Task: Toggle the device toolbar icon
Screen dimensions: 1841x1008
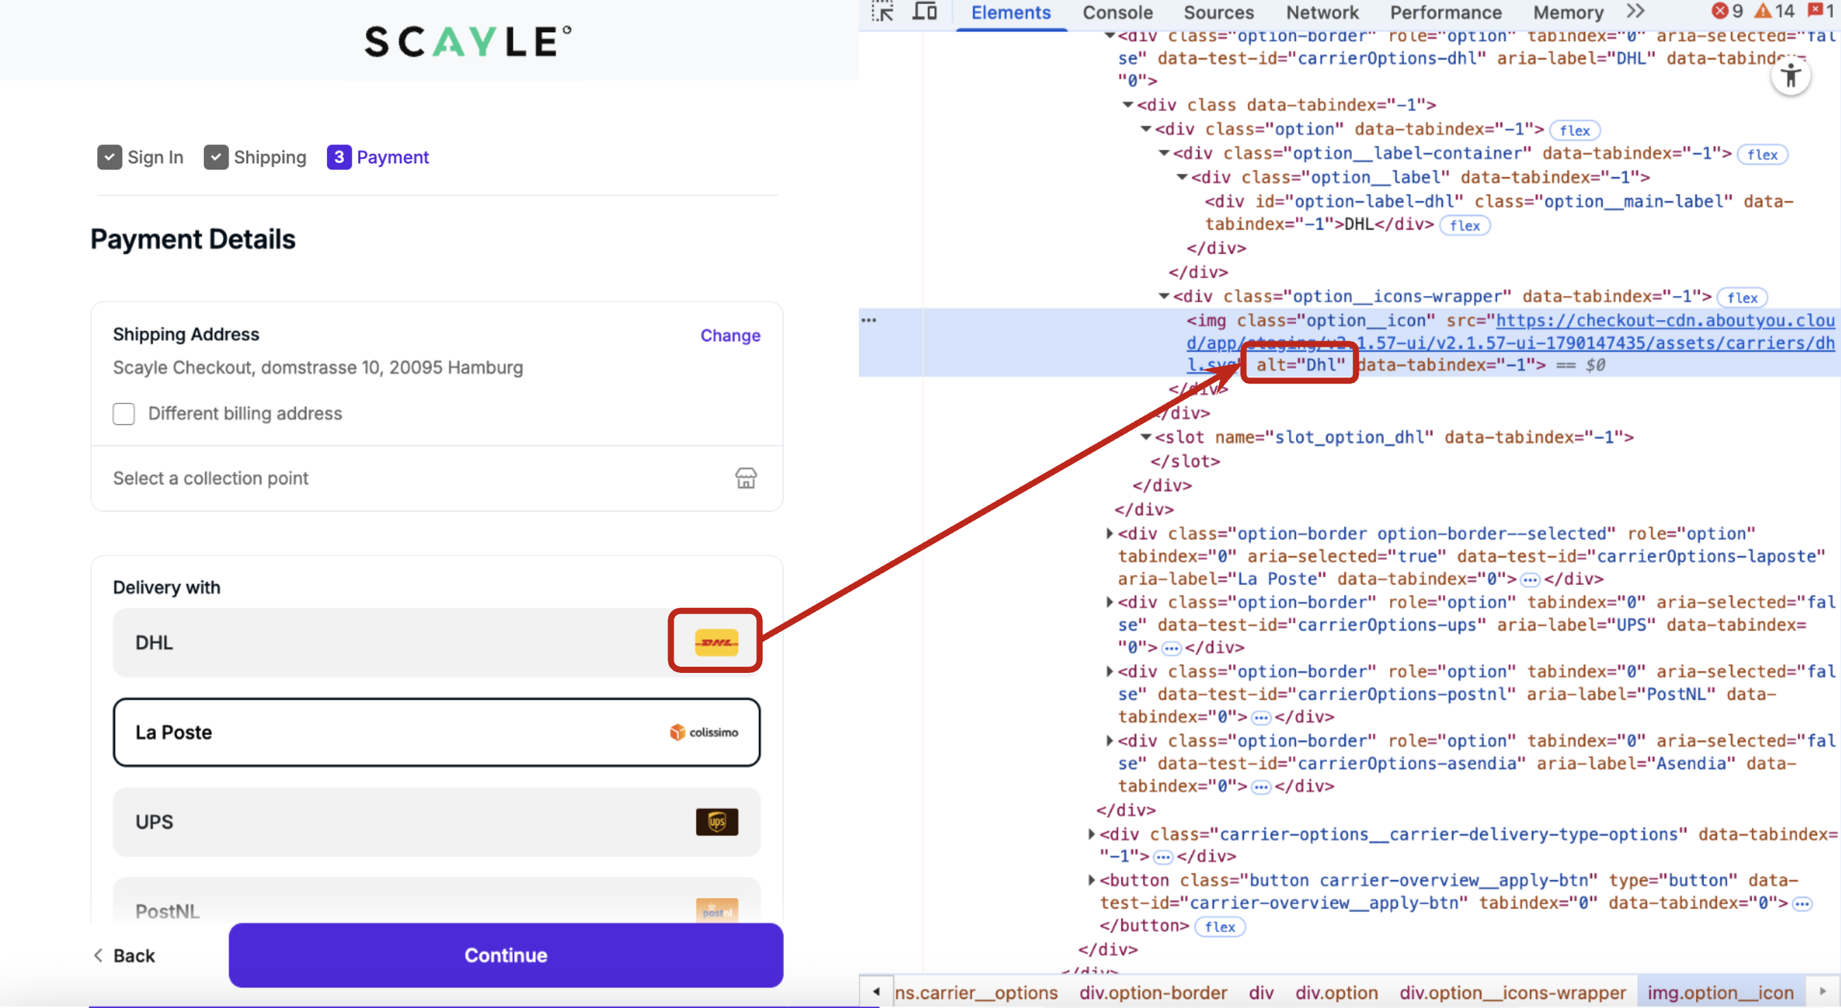Action: [925, 12]
